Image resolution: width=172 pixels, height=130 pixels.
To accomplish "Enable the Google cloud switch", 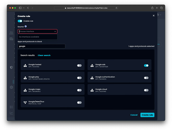I will tap(146, 90).
